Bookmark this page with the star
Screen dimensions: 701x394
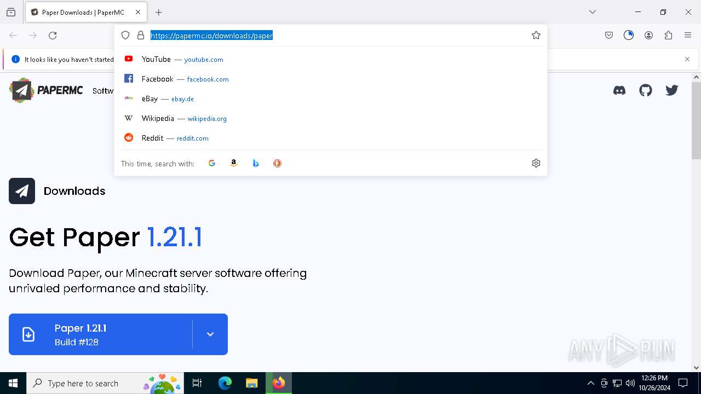[536, 35]
